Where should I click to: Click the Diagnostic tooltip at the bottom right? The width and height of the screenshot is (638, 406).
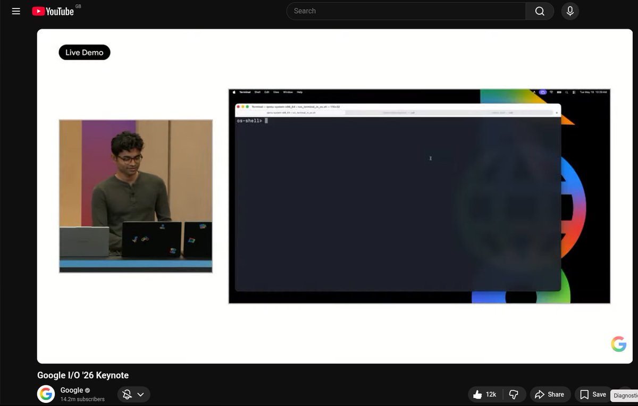[625, 395]
